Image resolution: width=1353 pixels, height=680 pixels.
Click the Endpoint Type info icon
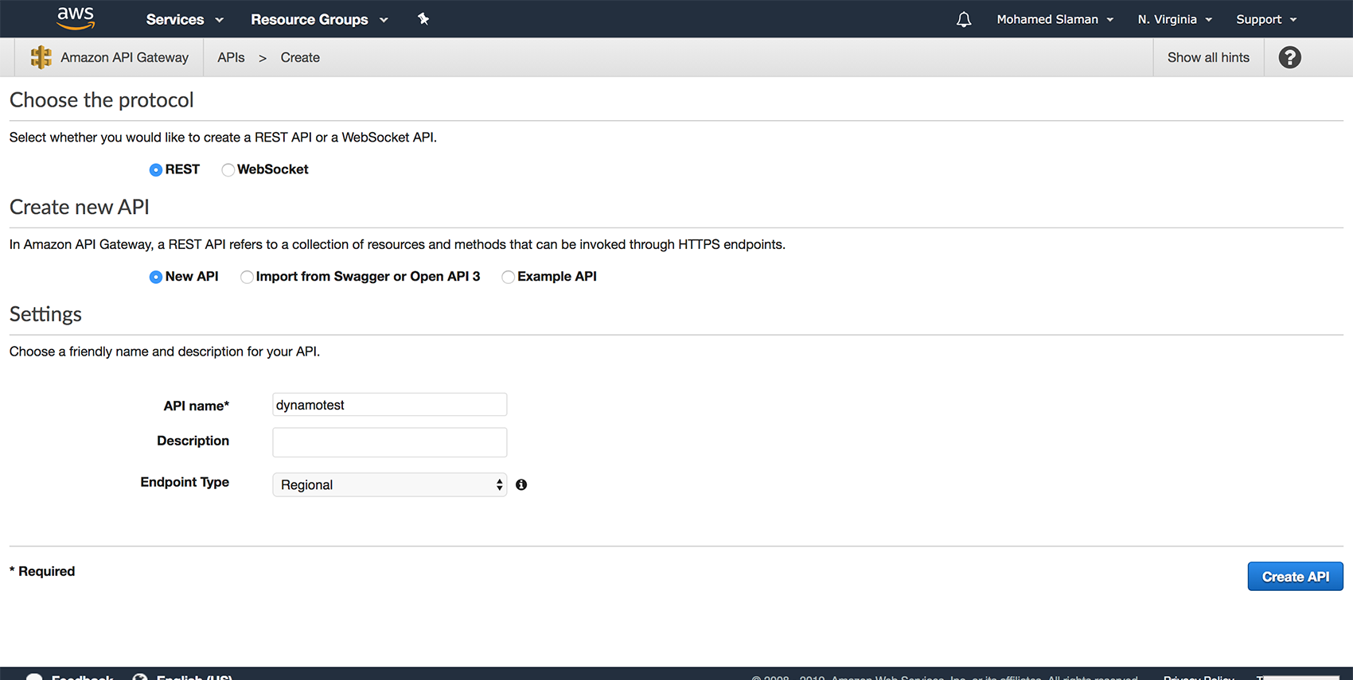pos(521,484)
